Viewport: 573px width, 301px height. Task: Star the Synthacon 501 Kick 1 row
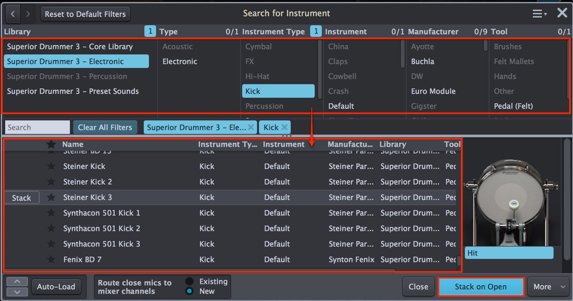click(51, 213)
